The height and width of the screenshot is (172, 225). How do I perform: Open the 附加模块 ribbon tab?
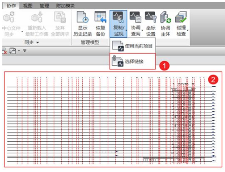(x=65, y=6)
